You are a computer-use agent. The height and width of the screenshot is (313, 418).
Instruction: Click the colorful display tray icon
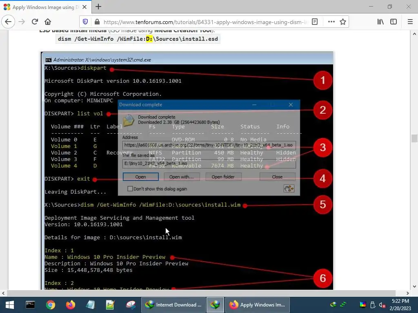363,305
